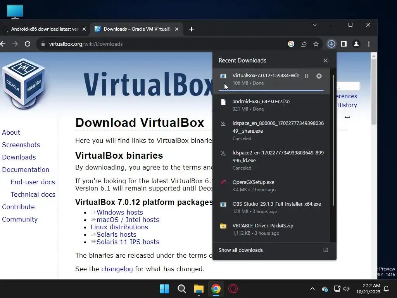Click the macOS / Intel hosts link
The image size is (397, 298).
point(128,220)
